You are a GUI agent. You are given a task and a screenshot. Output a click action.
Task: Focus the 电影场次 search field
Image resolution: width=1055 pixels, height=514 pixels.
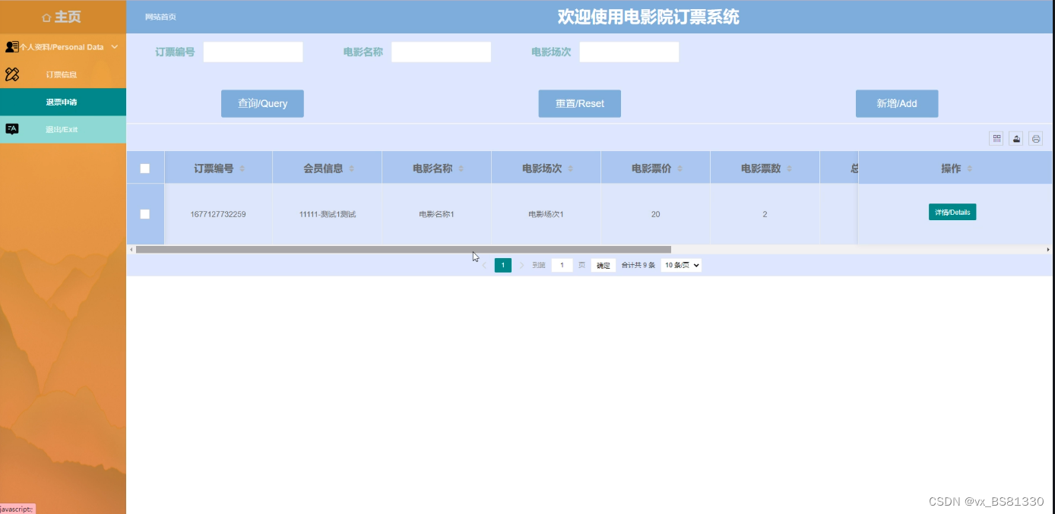click(x=629, y=52)
